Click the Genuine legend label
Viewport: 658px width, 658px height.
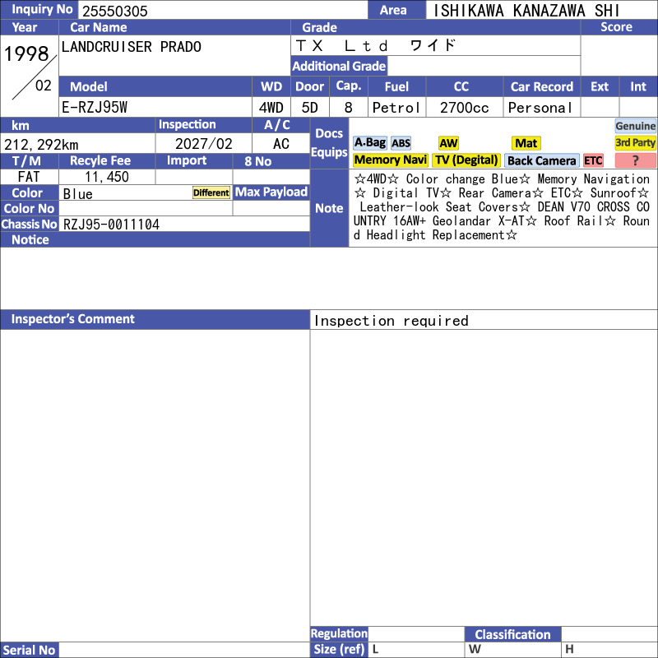click(x=635, y=126)
